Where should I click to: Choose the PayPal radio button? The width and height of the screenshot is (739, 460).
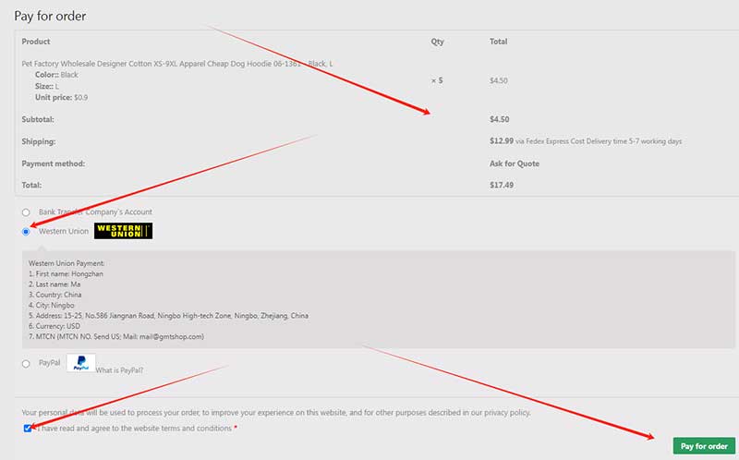[x=26, y=364]
